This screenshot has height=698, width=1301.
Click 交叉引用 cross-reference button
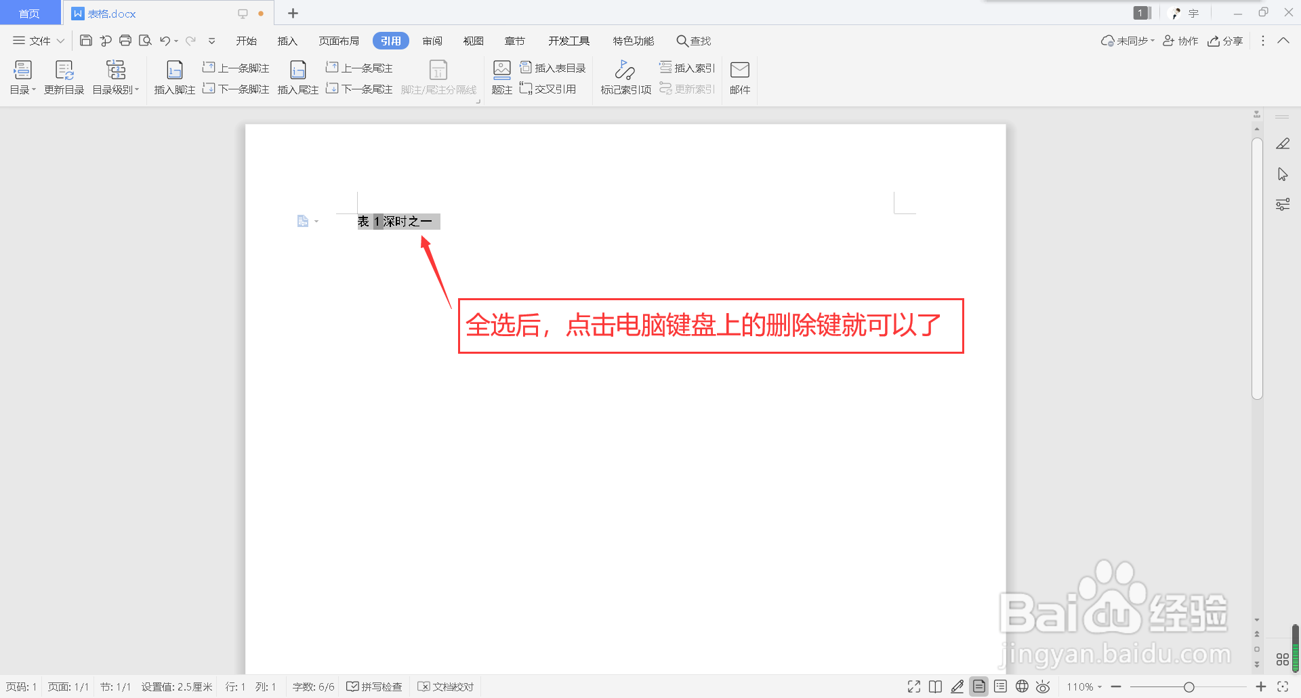[548, 89]
